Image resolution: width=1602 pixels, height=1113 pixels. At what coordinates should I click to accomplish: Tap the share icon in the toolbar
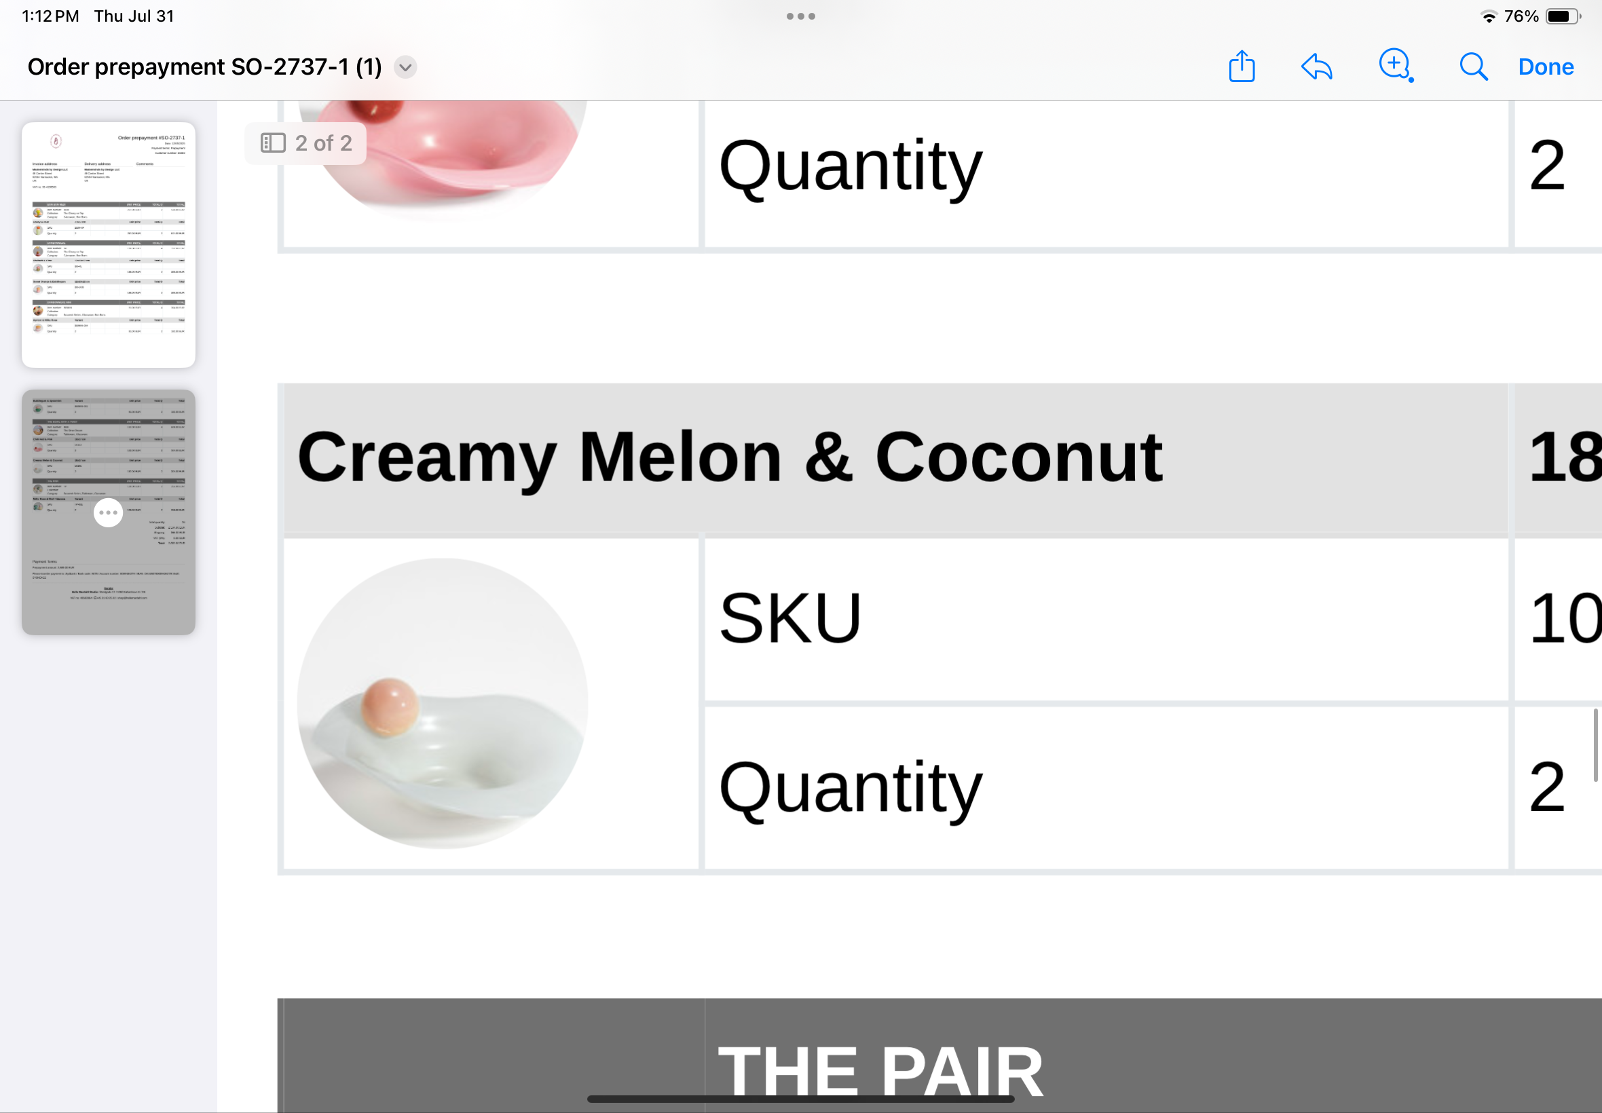[x=1242, y=67]
